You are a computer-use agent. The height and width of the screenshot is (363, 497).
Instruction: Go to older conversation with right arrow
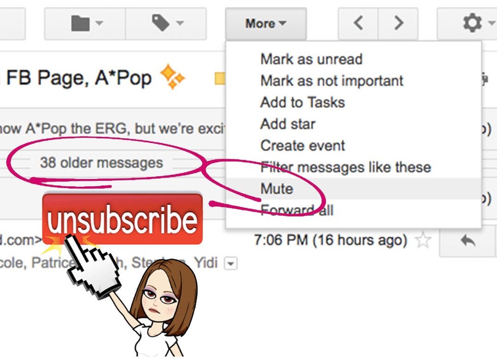point(398,24)
